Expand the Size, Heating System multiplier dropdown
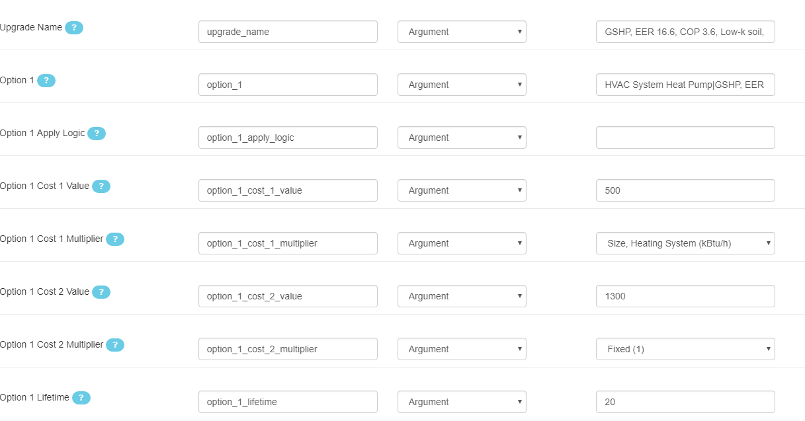Screen dimensions: 805x421 [x=685, y=243]
